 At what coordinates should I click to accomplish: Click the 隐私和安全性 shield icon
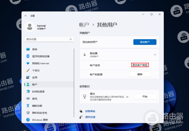(x=28, y=113)
